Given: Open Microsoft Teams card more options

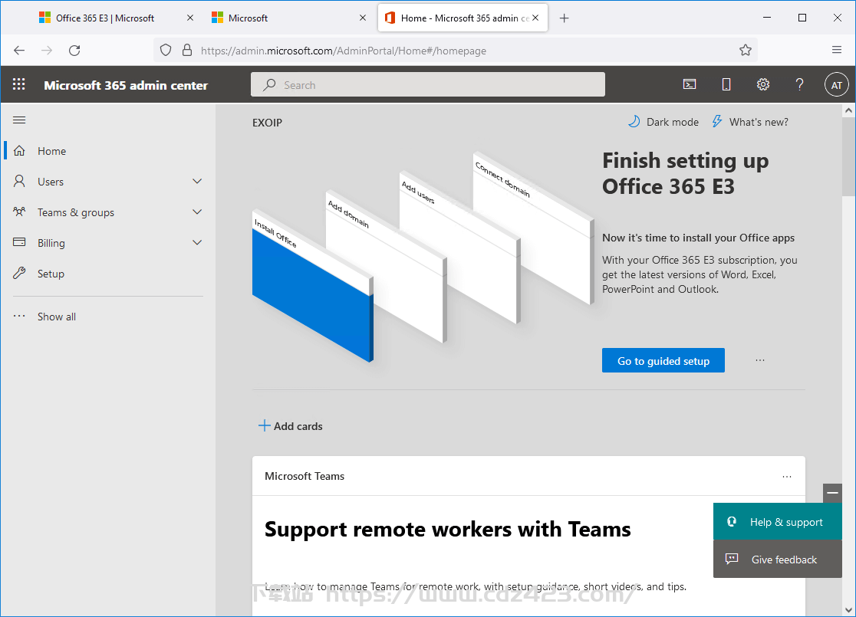Looking at the screenshot, I should point(787,476).
